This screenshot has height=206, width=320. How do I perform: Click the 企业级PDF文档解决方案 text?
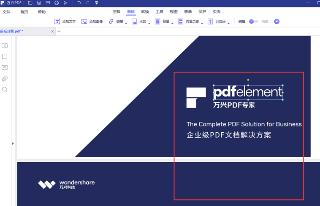(x=229, y=135)
